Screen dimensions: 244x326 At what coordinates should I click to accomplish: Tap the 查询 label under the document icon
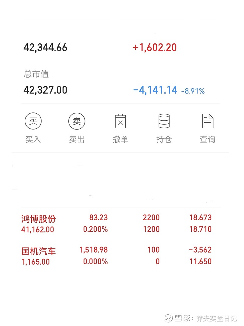208,139
